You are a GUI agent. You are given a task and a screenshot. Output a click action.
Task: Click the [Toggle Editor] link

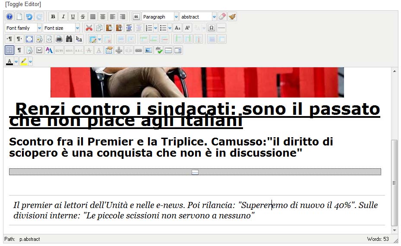(23, 4)
